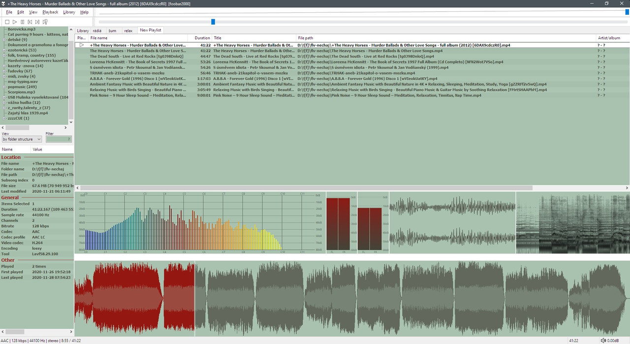Screen dimensions: 630x344
Task: Pause playback using the Pause icon
Action: click(x=22, y=22)
